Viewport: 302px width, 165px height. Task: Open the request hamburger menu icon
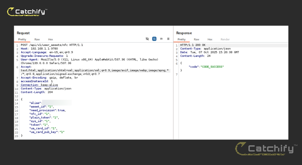(168, 39)
